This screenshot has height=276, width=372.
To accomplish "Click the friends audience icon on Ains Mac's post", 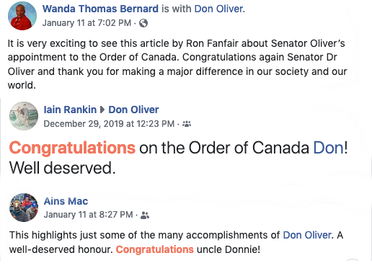I will point(145,215).
